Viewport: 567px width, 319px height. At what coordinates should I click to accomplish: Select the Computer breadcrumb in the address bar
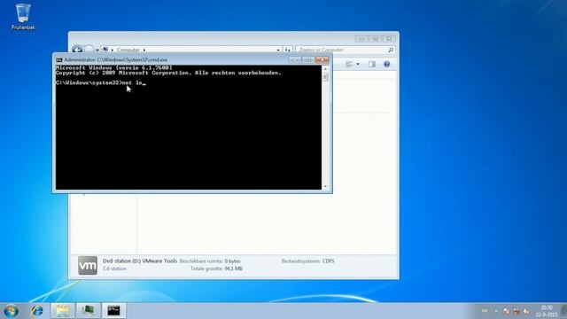click(128, 50)
